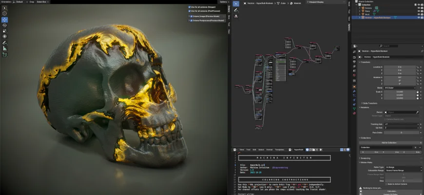The height and width of the screenshot is (195, 424).
Task: Toggle Use for all cameras (Imager)
Action: tap(190, 7)
